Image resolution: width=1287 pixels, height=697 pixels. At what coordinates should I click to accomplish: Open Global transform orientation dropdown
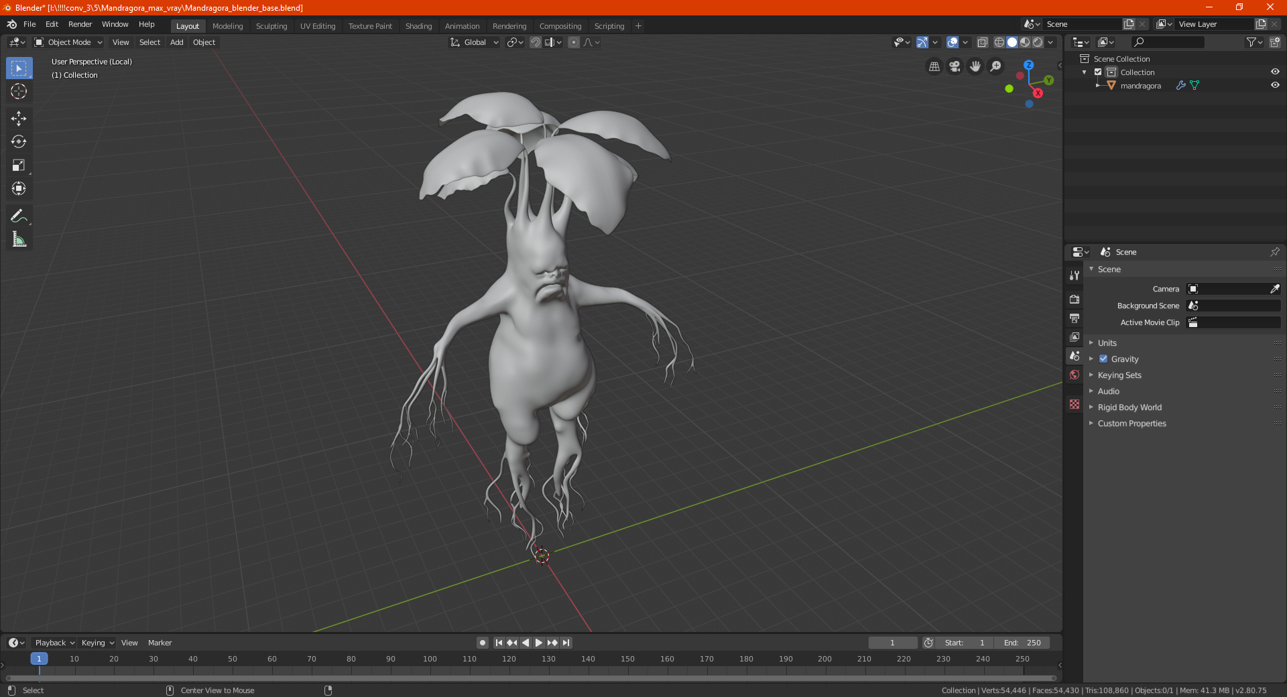(474, 42)
